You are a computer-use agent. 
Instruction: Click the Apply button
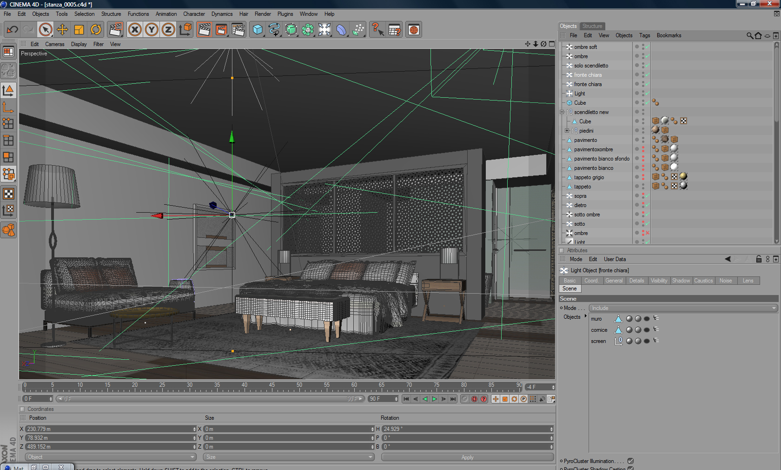pyautogui.click(x=467, y=457)
